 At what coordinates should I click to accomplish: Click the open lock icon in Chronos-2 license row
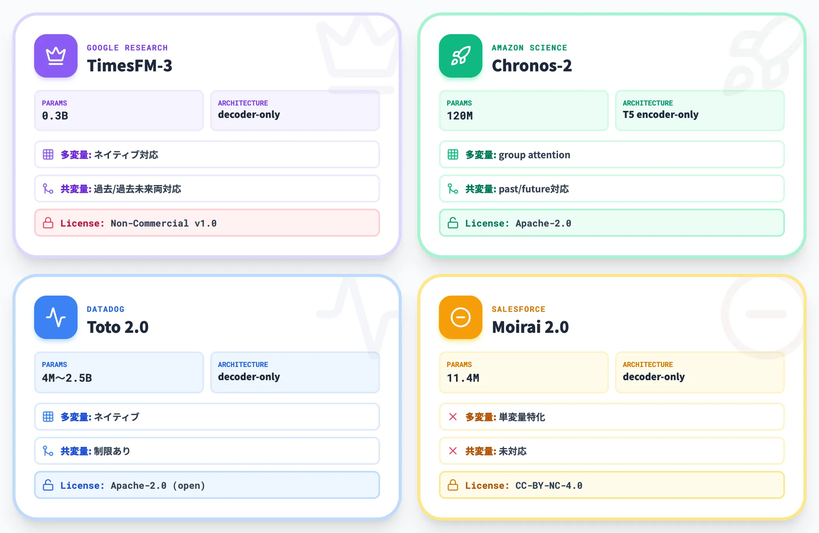453,223
